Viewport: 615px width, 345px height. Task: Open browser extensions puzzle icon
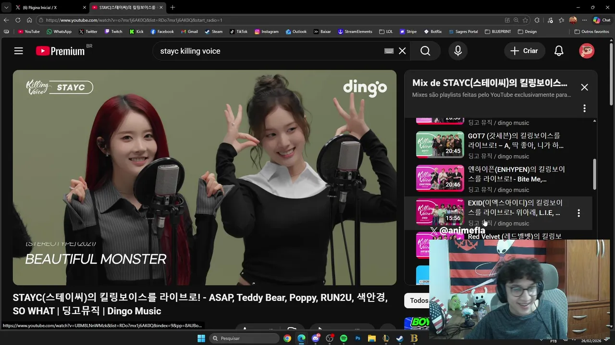tap(537, 20)
